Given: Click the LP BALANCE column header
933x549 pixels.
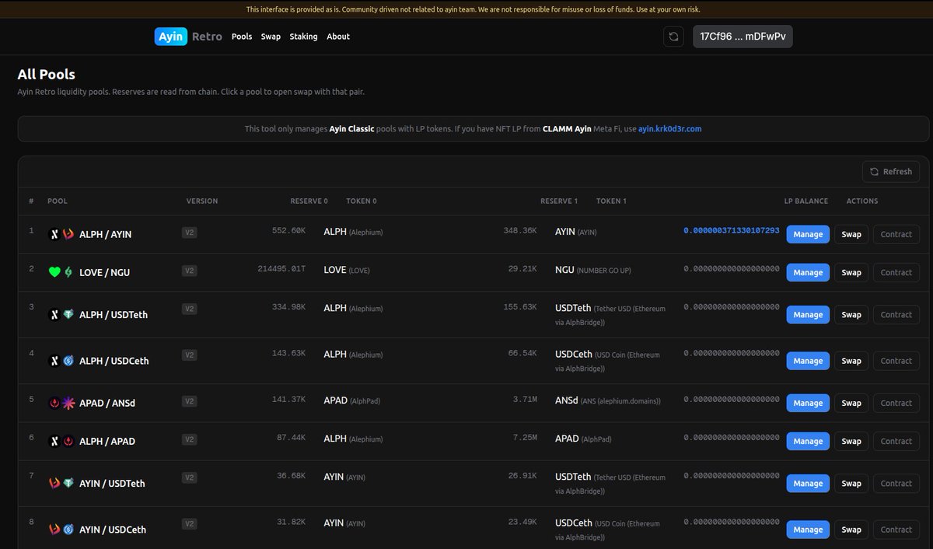Looking at the screenshot, I should coord(806,201).
